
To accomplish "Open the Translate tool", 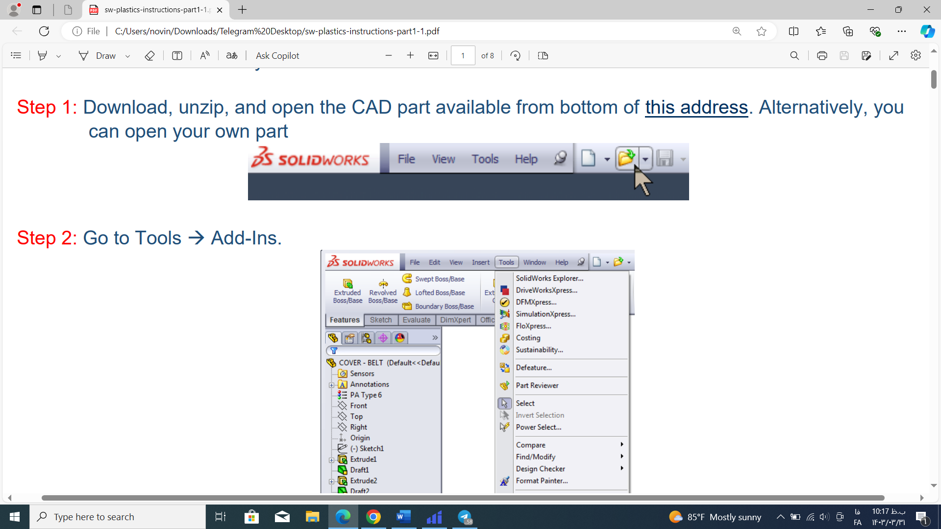I will click(x=232, y=56).
